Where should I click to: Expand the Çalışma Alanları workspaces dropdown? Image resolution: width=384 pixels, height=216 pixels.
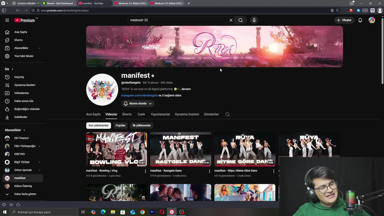pos(26,3)
